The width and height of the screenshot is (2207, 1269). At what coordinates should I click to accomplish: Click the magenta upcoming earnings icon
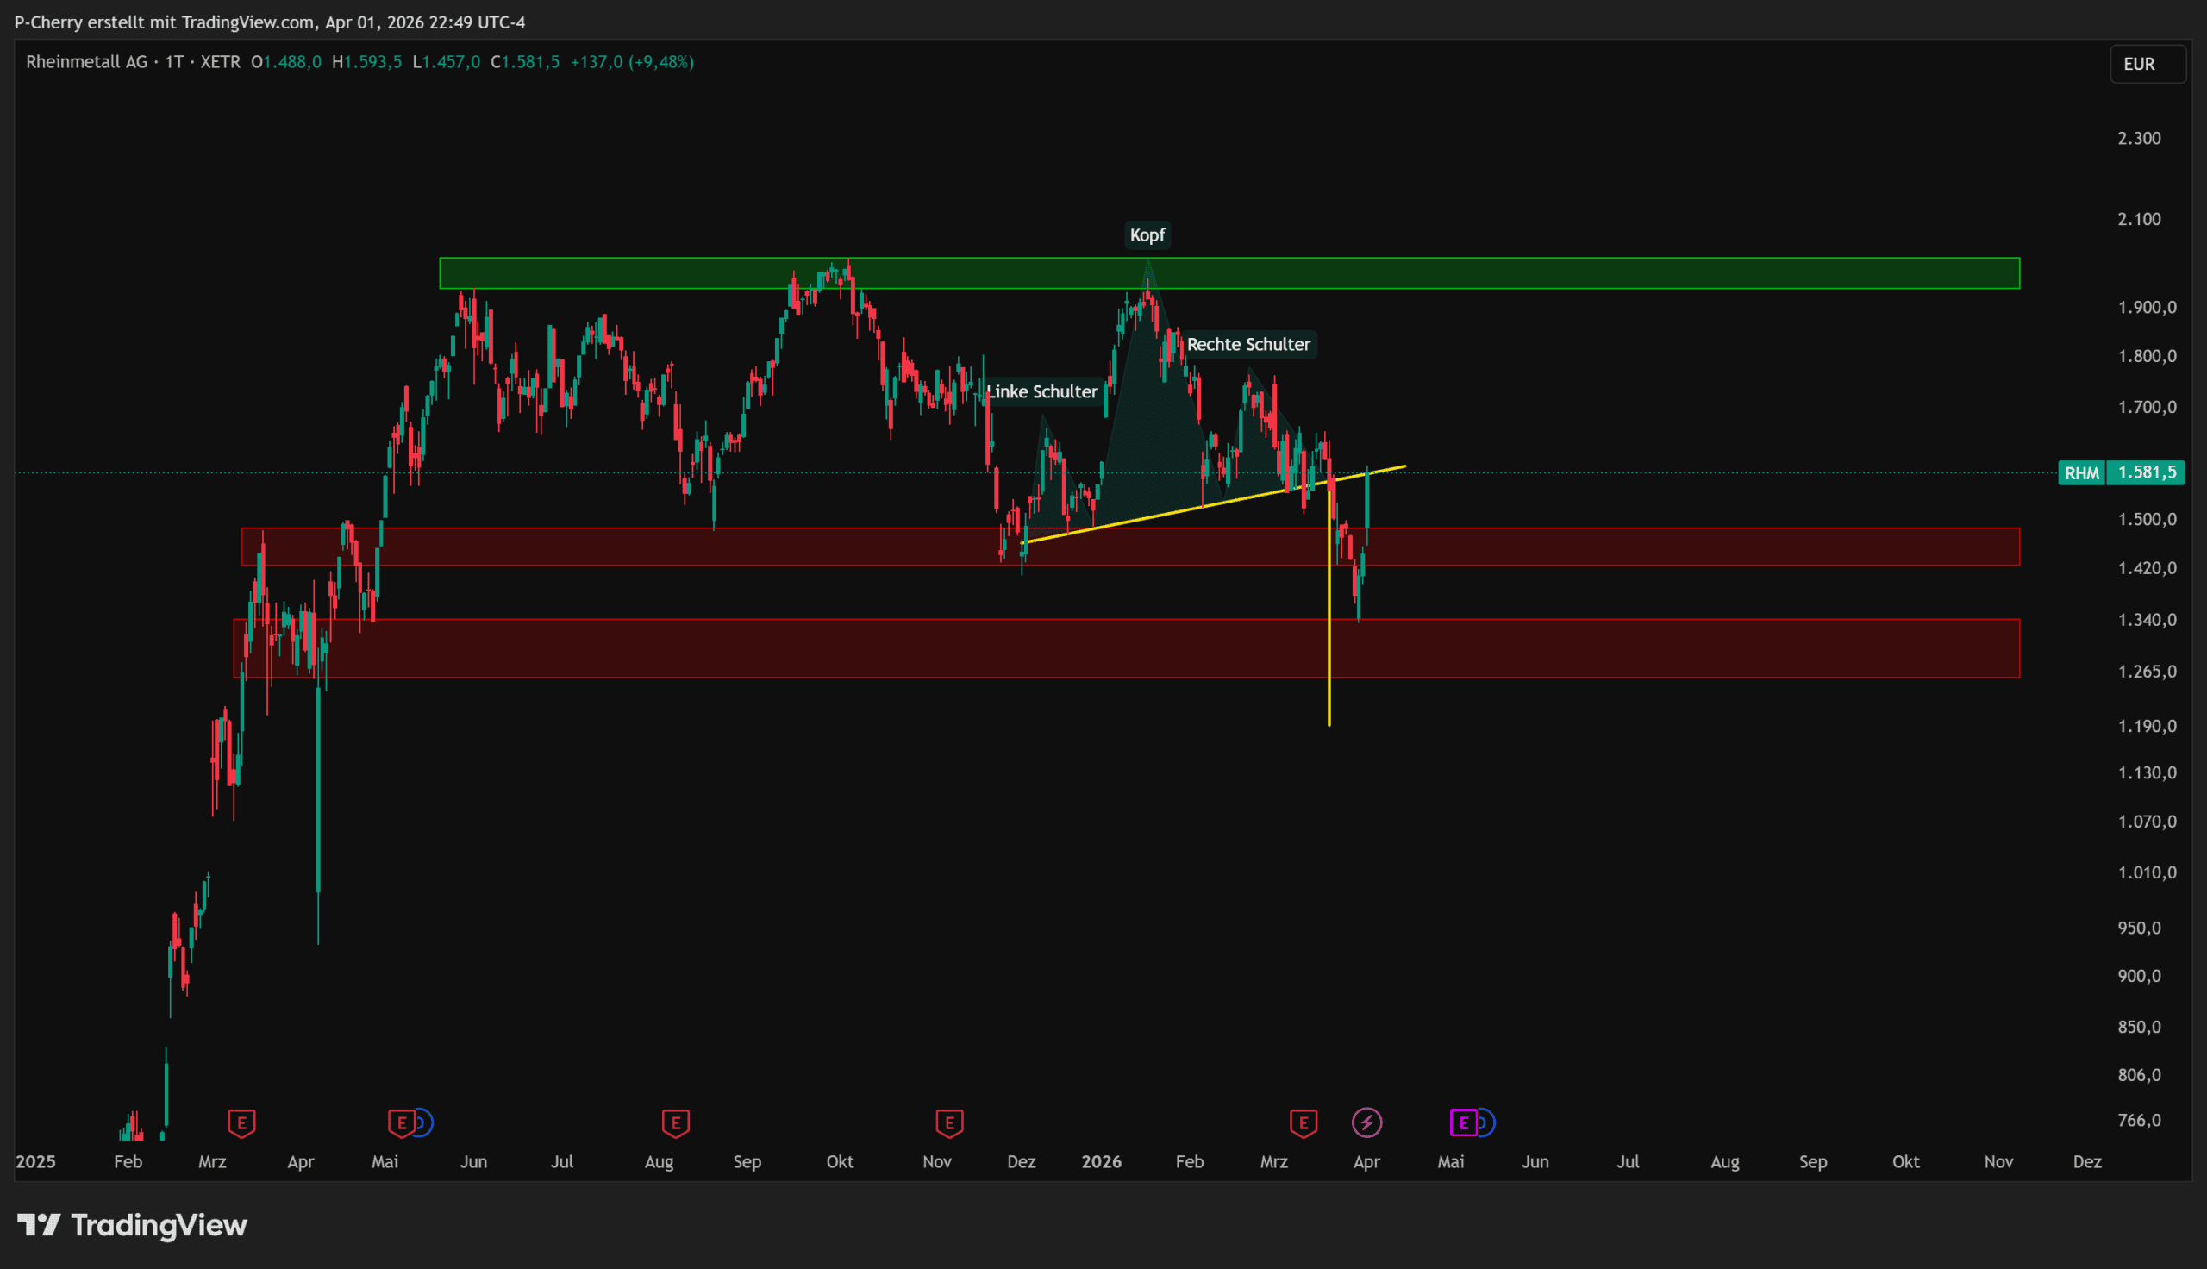click(1463, 1122)
